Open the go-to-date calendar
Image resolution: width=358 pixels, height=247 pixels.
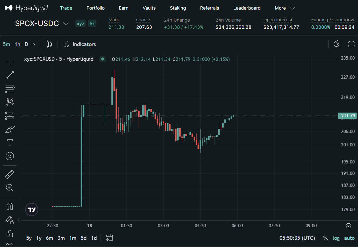click(109, 238)
